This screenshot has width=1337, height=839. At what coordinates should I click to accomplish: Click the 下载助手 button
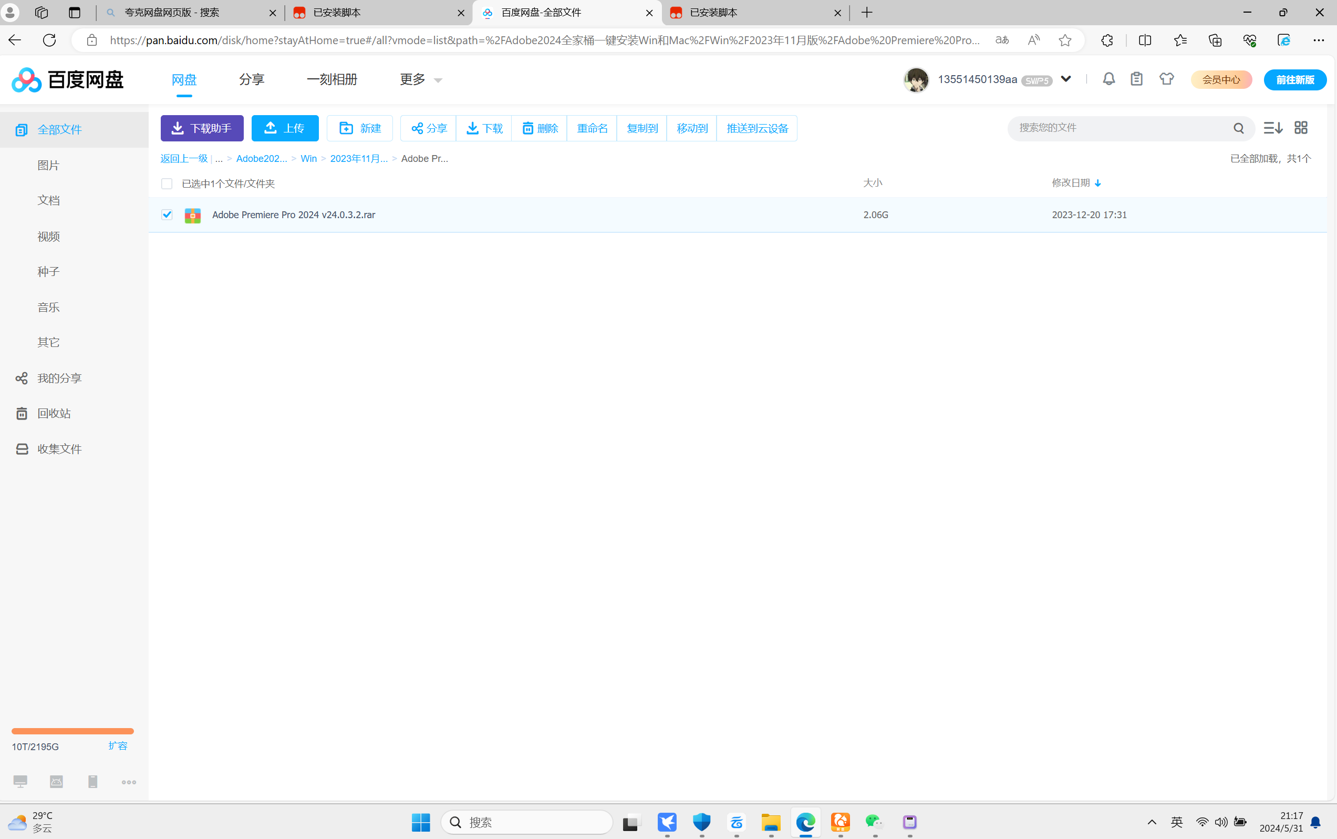[202, 128]
